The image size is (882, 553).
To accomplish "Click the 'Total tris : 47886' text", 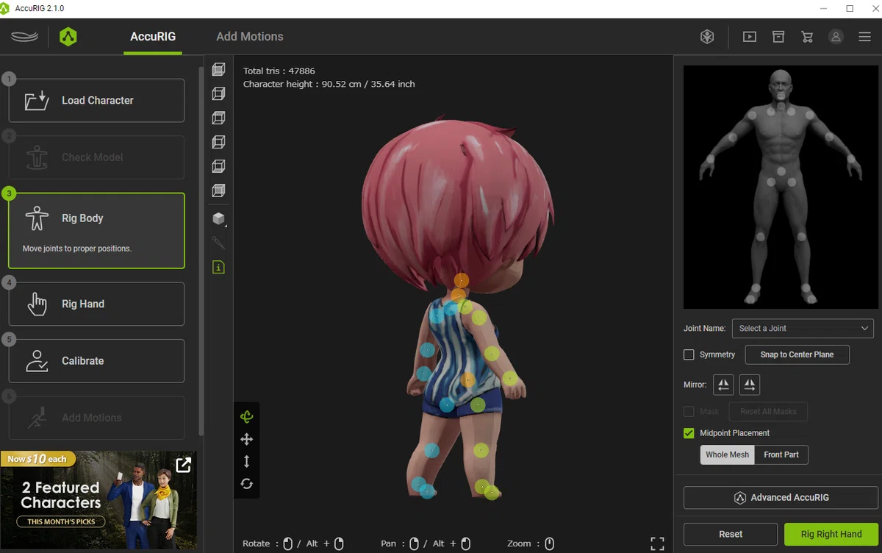I will click(x=279, y=71).
